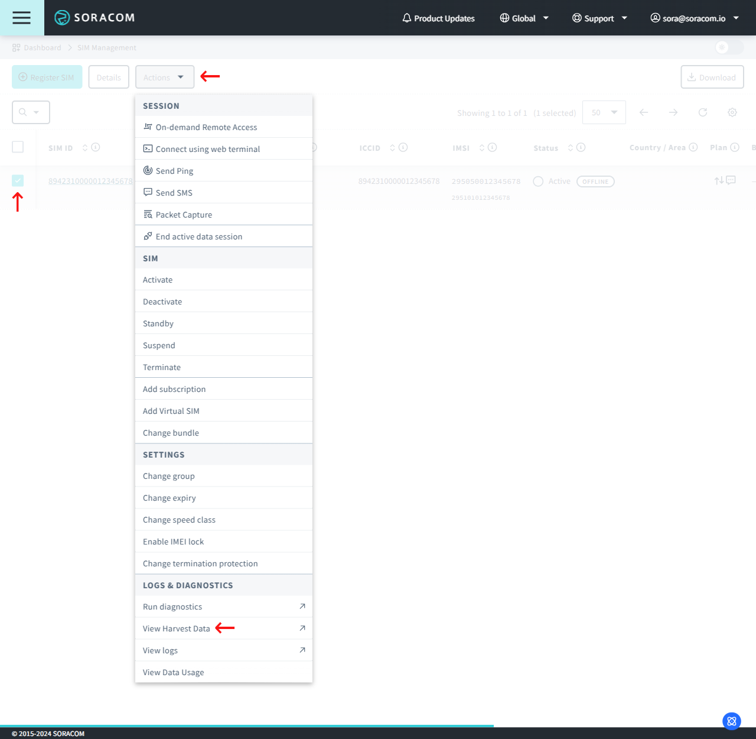The image size is (756, 739).
Task: Go to next page arrow
Action: click(673, 112)
